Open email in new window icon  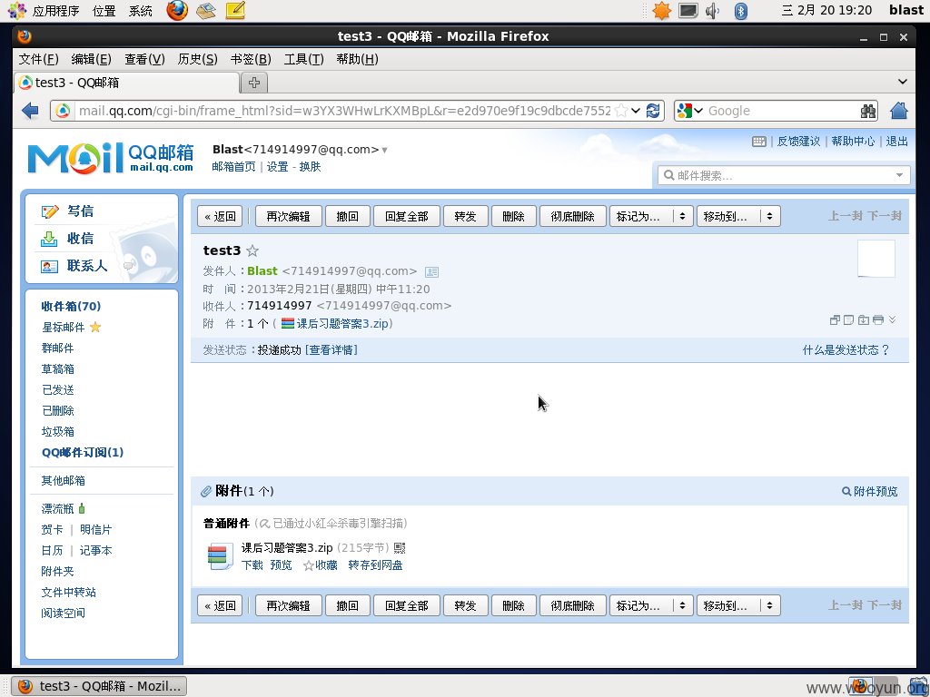point(835,320)
